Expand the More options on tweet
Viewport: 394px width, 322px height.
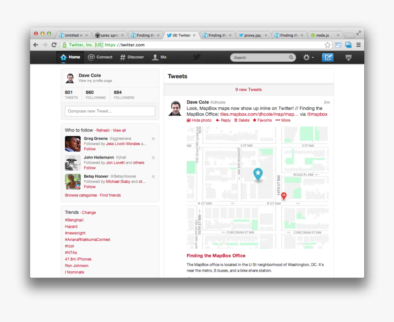point(283,120)
